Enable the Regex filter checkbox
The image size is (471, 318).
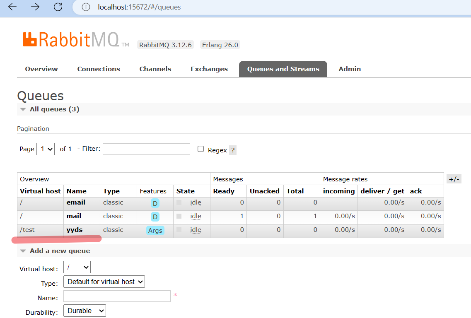[x=200, y=149]
